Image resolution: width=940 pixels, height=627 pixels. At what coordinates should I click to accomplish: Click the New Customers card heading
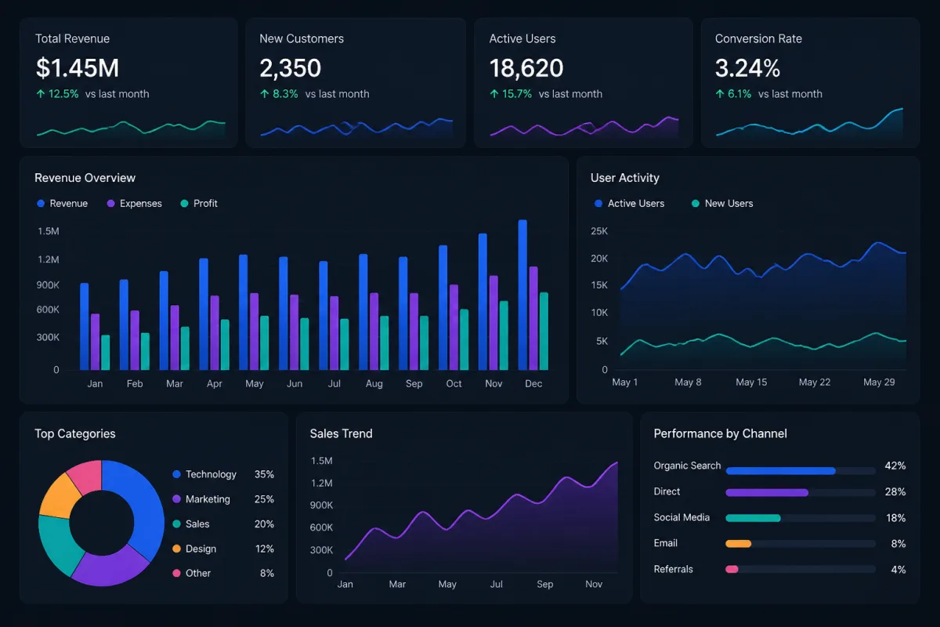click(302, 38)
